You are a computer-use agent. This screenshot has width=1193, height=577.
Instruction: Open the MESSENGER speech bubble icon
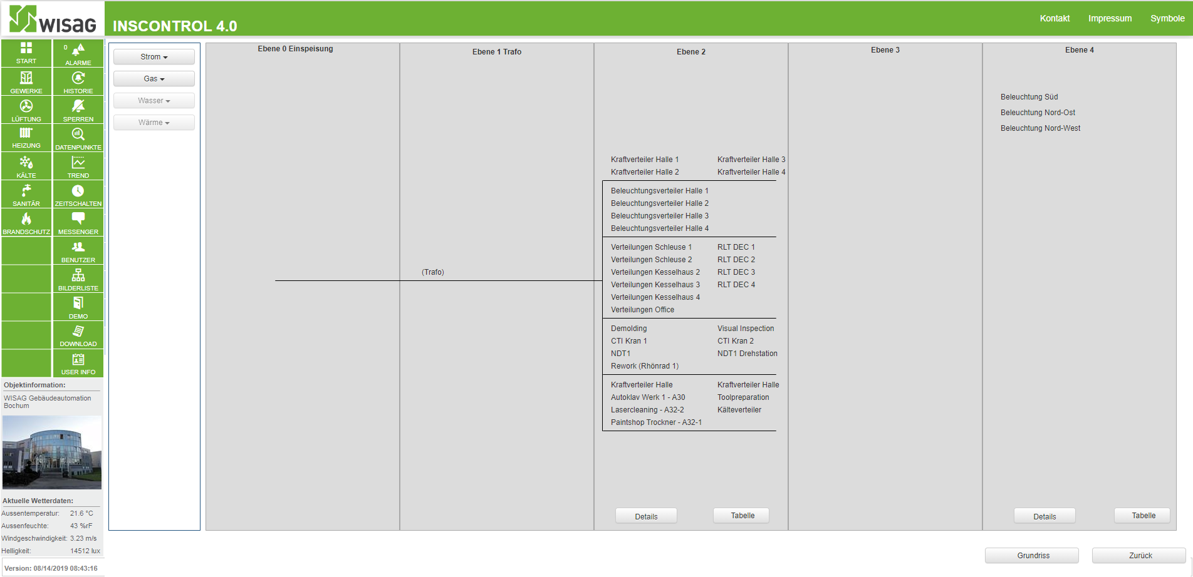tap(78, 218)
